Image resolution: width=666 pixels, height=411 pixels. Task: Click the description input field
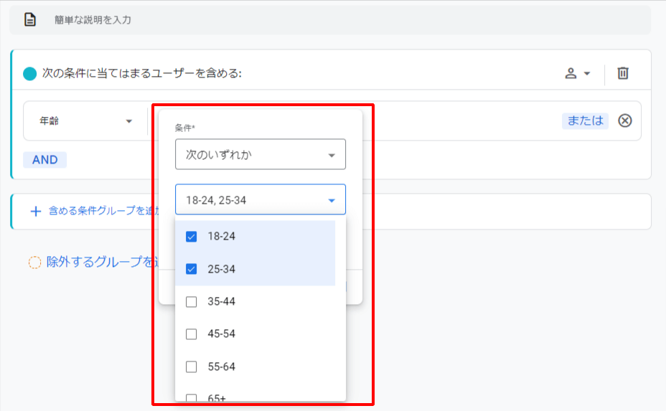click(330, 20)
